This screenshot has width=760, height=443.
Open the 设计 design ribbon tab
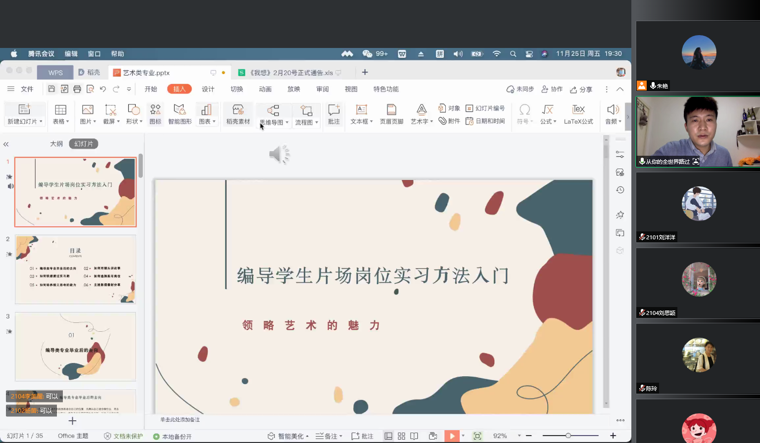point(208,89)
